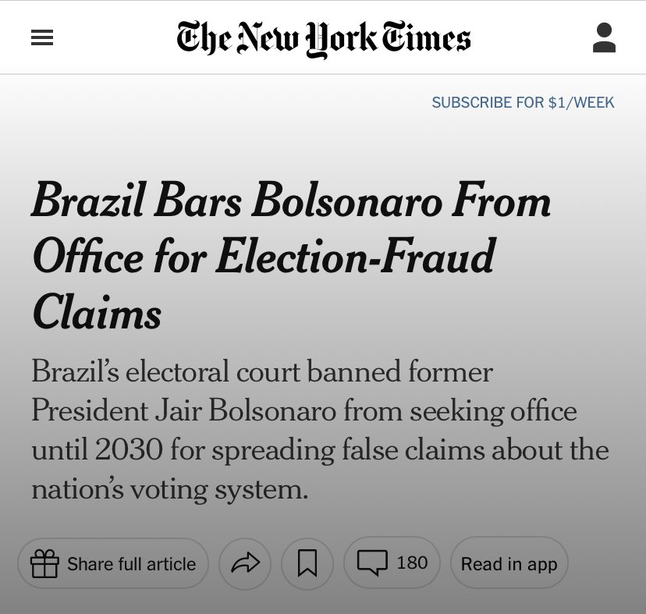Click the curved share arrow icon
Screen dimensions: 646x614
(x=245, y=563)
